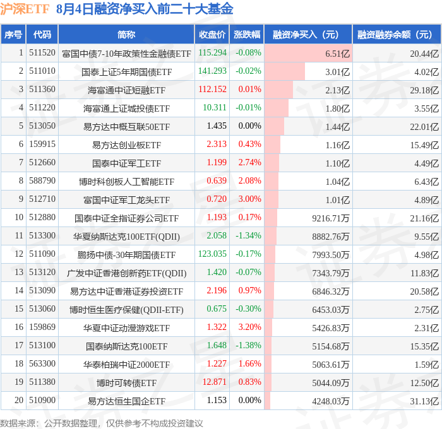Image resolution: width=442 pixels, height=429 pixels.
Task: Click net buy value 6453.03万
Action: coord(331,310)
